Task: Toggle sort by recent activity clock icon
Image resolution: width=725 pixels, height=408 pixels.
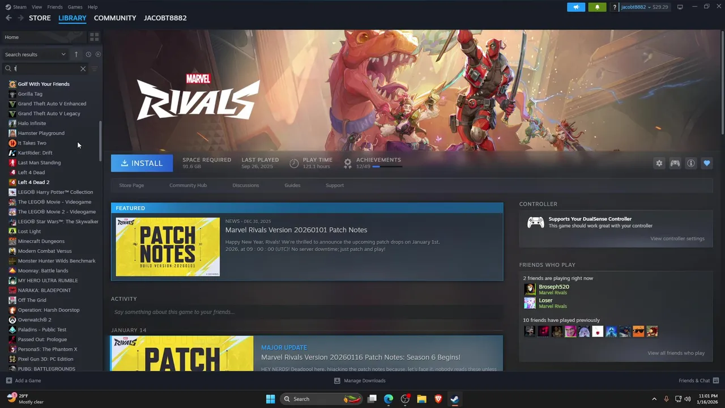Action: click(x=88, y=54)
